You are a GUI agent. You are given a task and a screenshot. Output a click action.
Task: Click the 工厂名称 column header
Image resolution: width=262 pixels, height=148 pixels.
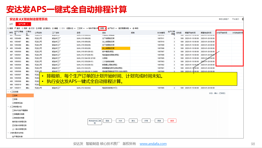click(x=56, y=33)
